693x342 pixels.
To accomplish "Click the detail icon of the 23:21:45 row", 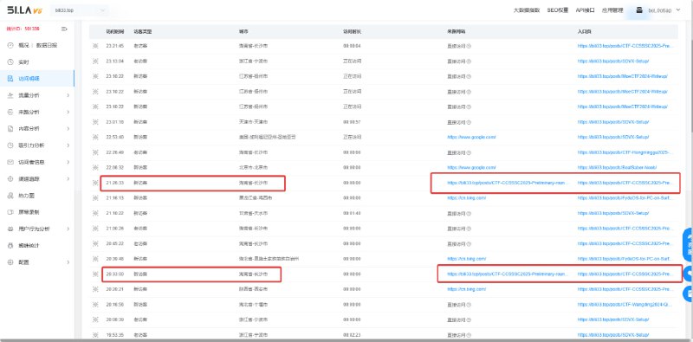I will coord(95,46).
